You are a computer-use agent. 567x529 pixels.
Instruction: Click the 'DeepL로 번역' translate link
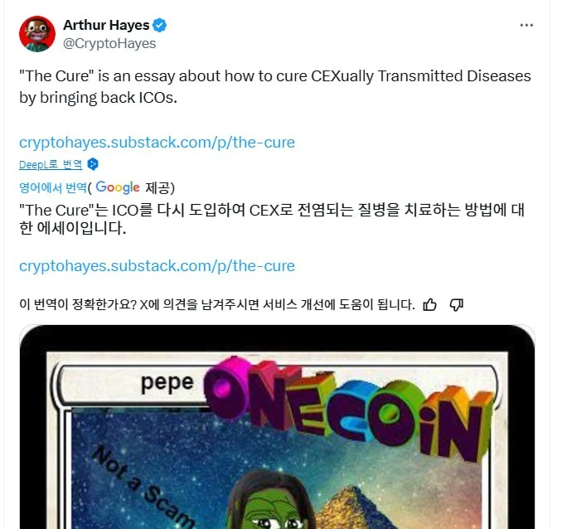click(51, 165)
